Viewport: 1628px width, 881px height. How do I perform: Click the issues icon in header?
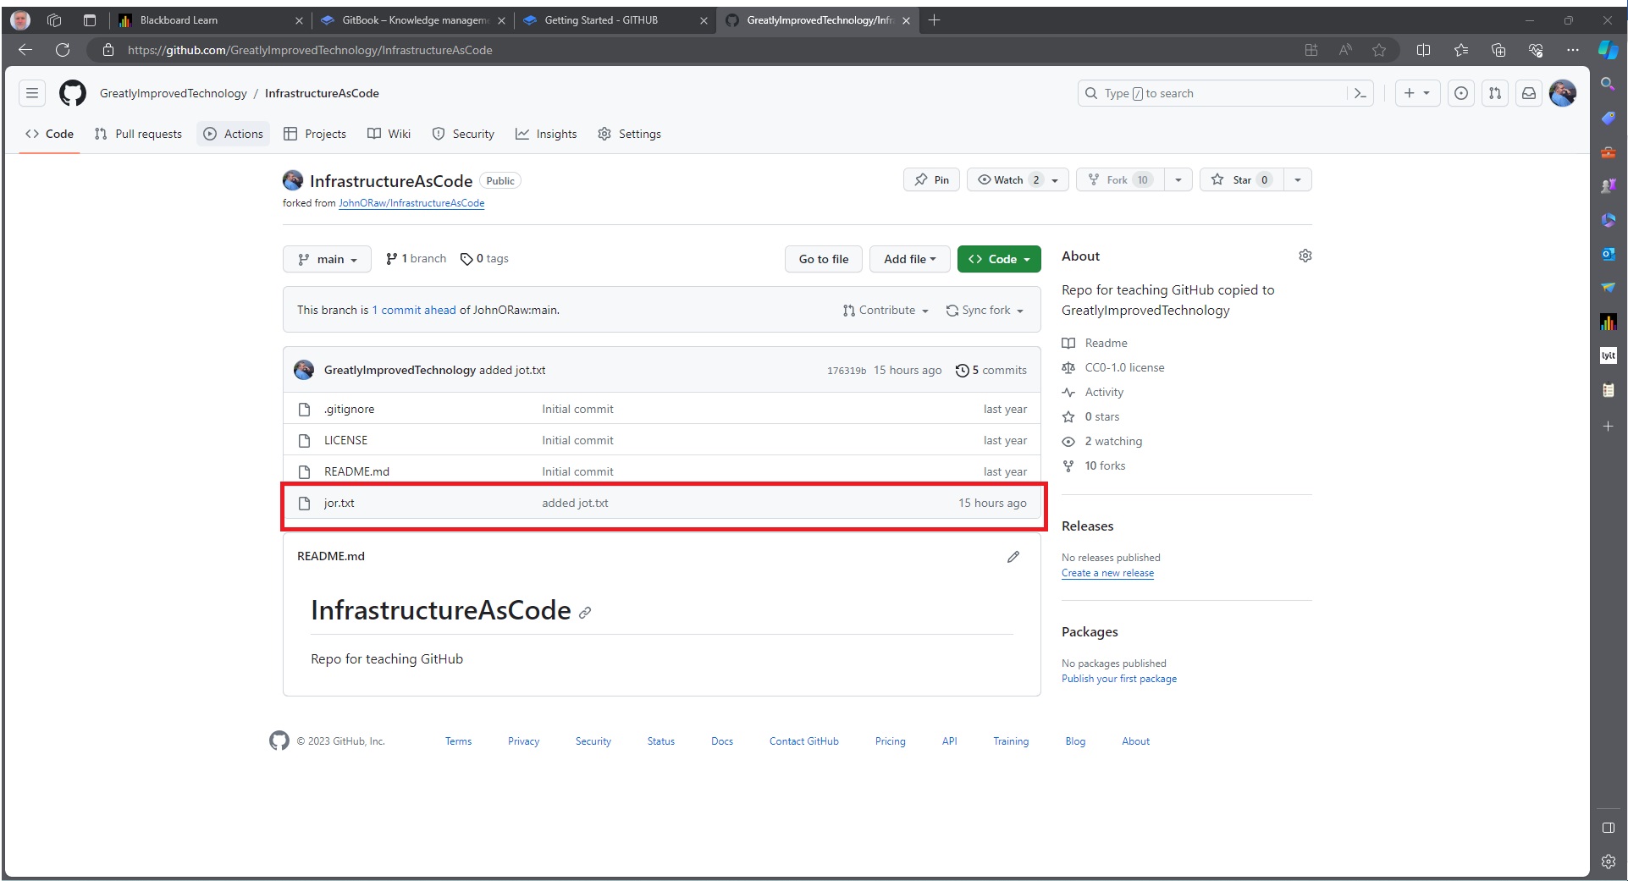(x=1460, y=93)
